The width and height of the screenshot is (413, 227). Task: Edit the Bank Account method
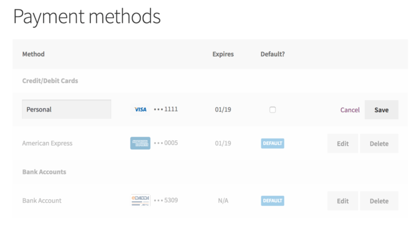click(343, 201)
